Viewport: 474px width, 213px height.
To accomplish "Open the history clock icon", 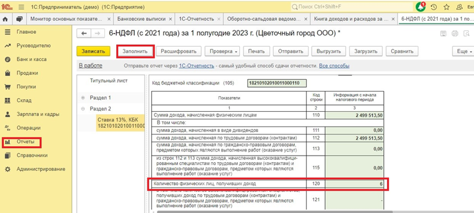I will tap(434, 7).
